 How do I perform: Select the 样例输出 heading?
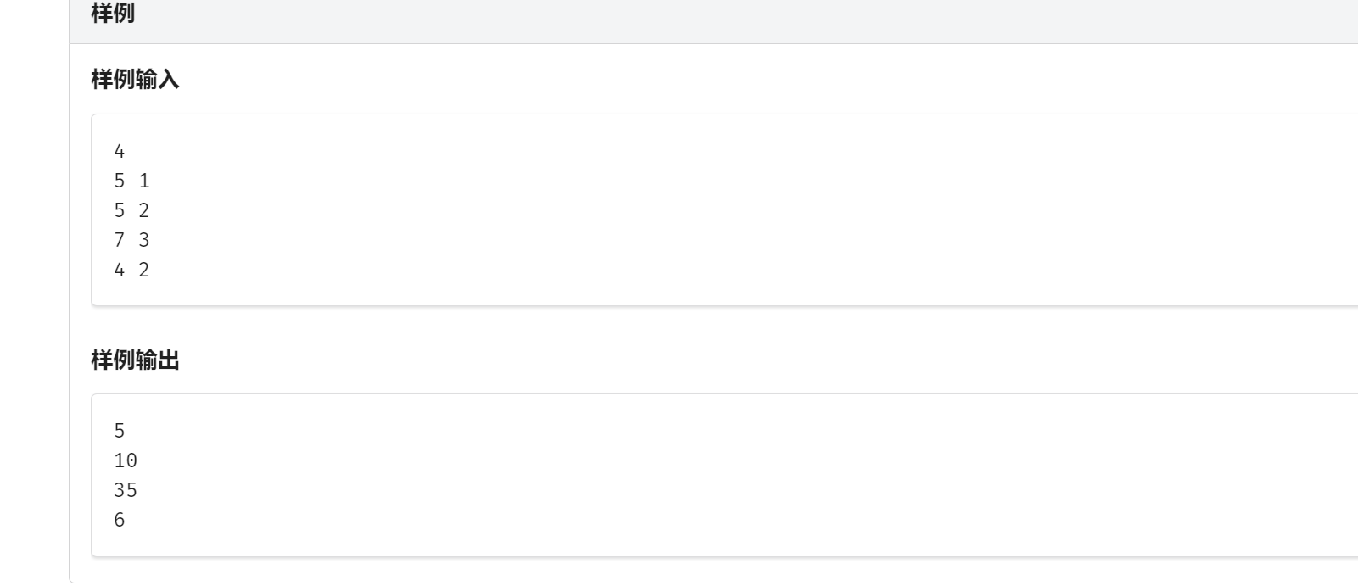click(x=135, y=360)
